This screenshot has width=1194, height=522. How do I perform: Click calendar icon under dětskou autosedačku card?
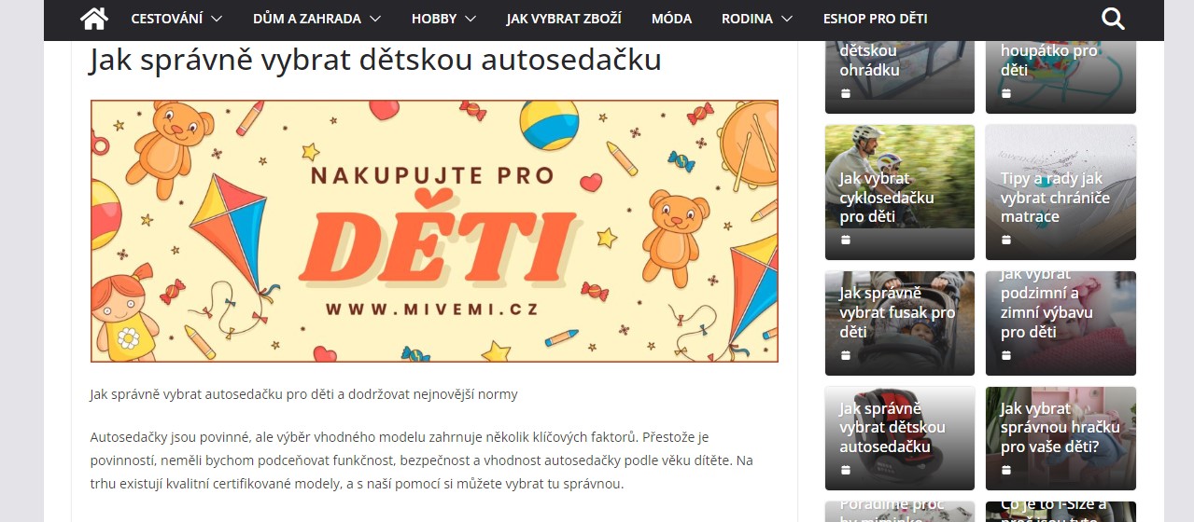[845, 470]
